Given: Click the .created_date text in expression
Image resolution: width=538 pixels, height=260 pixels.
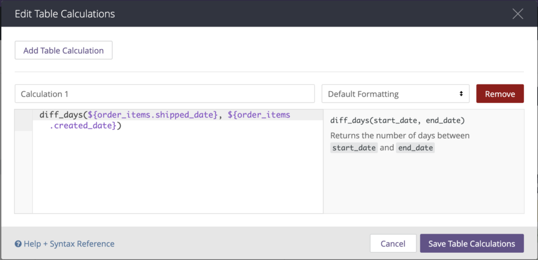Looking at the screenshot, I should coord(83,126).
